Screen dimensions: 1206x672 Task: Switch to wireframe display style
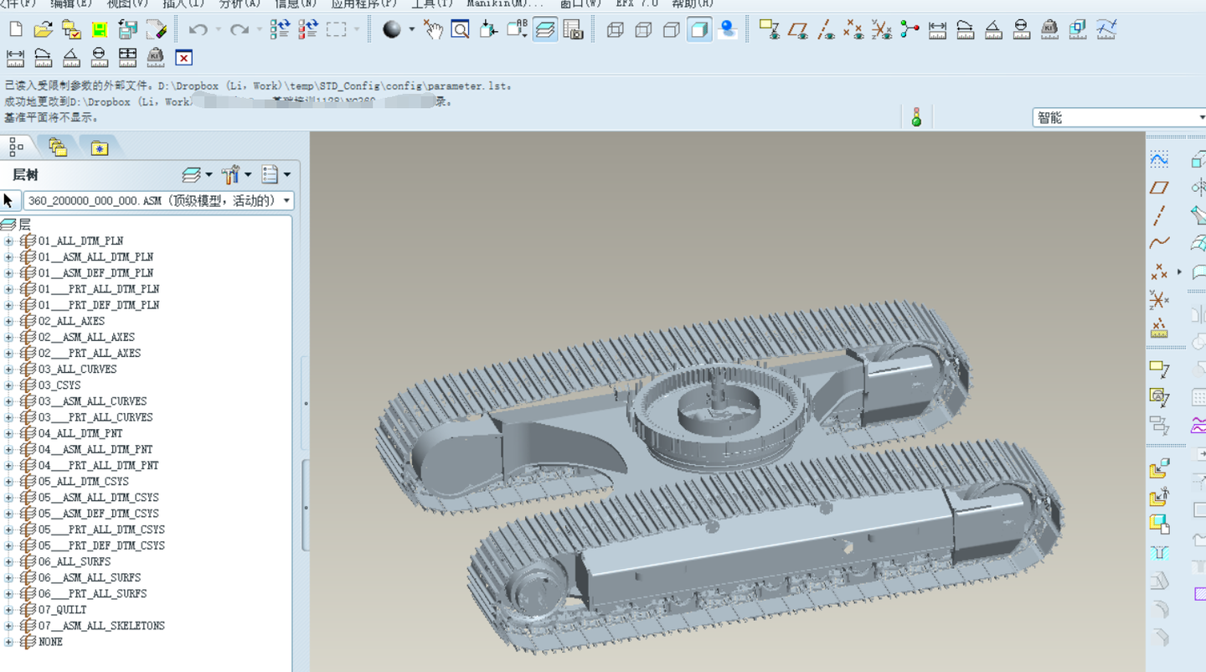point(615,30)
